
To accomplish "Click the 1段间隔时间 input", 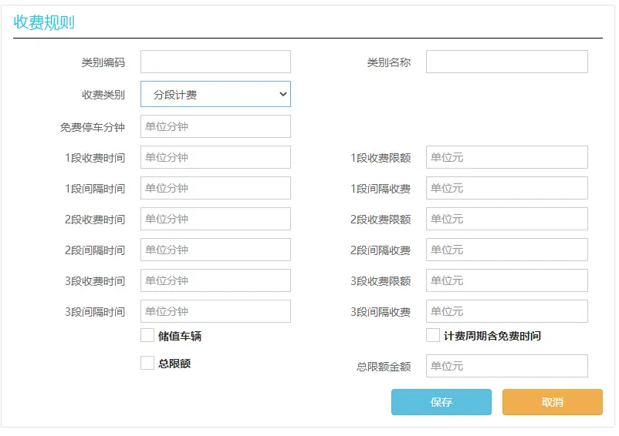I will pyautogui.click(x=215, y=188).
